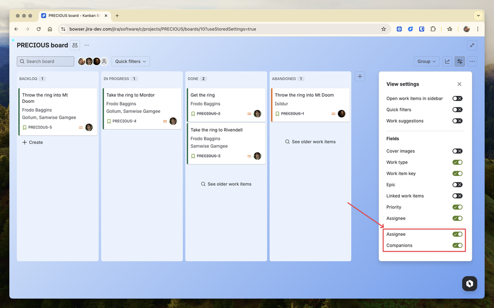Add a new column with plus icon

(x=360, y=76)
